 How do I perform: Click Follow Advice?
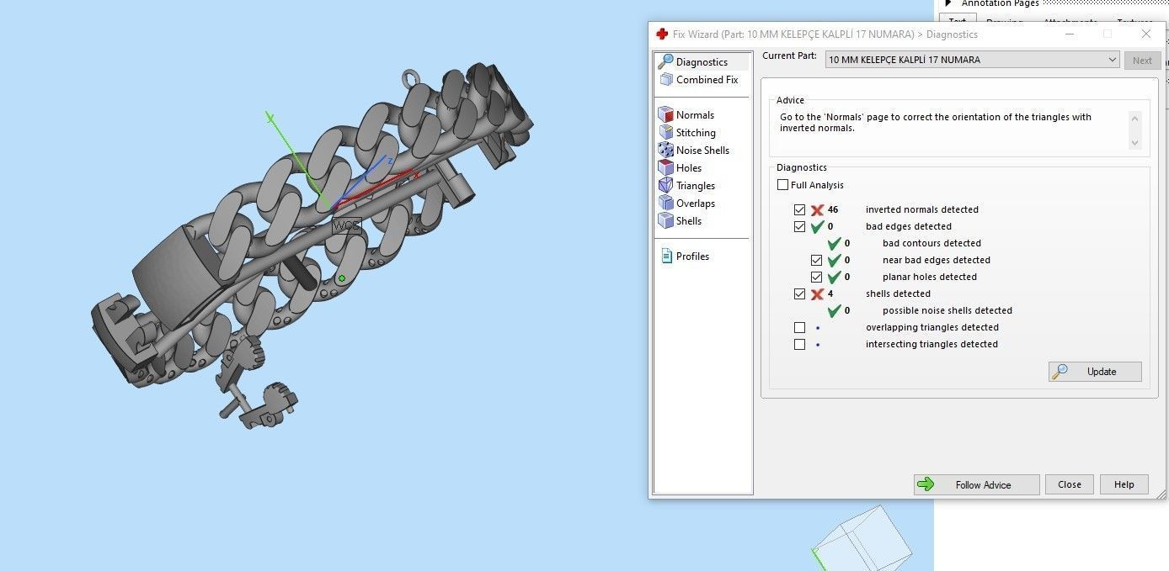click(x=976, y=484)
